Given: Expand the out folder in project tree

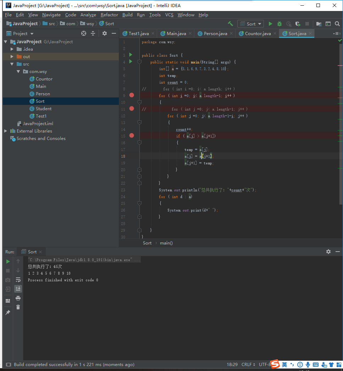Looking at the screenshot, I should click(x=12, y=57).
